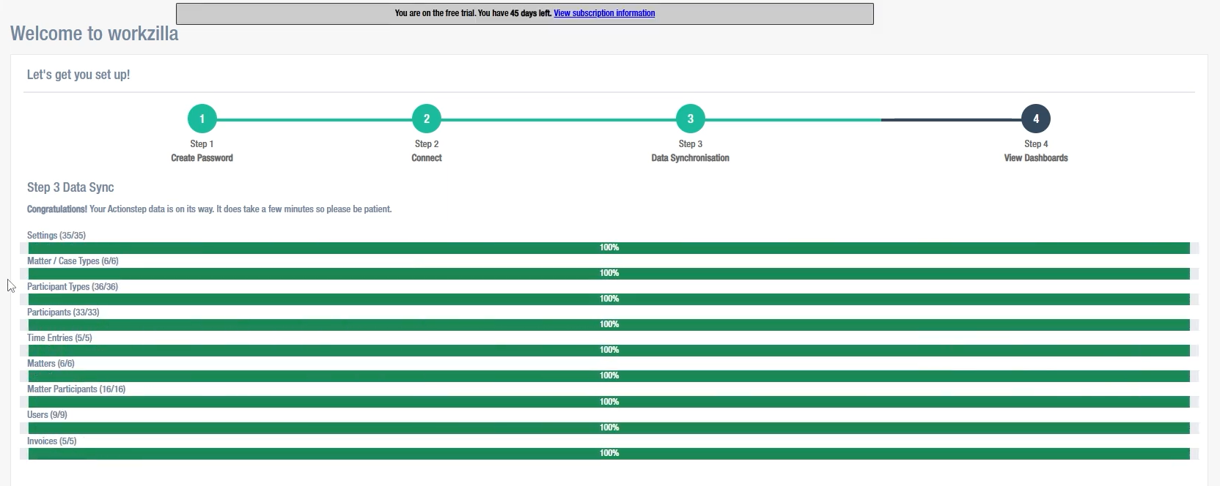Click the Step 1 circle icon
Image resolution: width=1220 pixels, height=486 pixels.
[202, 119]
